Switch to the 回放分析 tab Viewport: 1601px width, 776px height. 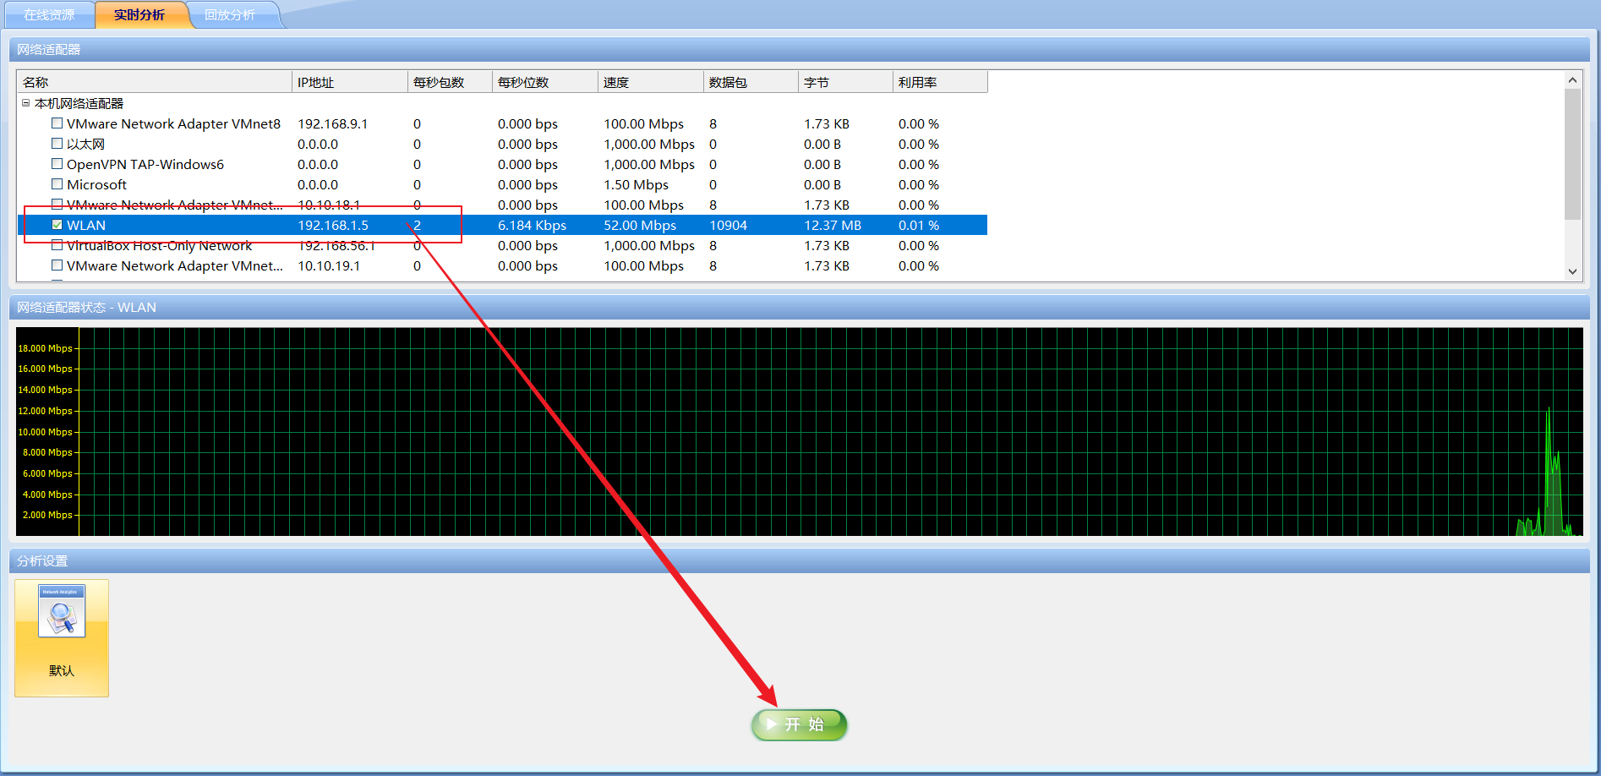coord(230,15)
